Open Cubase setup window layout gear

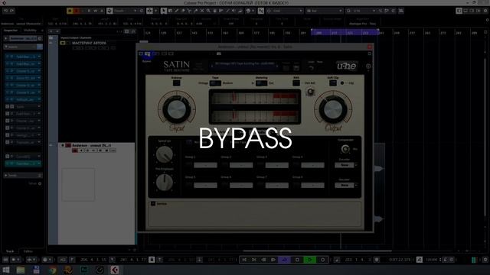click(485, 11)
